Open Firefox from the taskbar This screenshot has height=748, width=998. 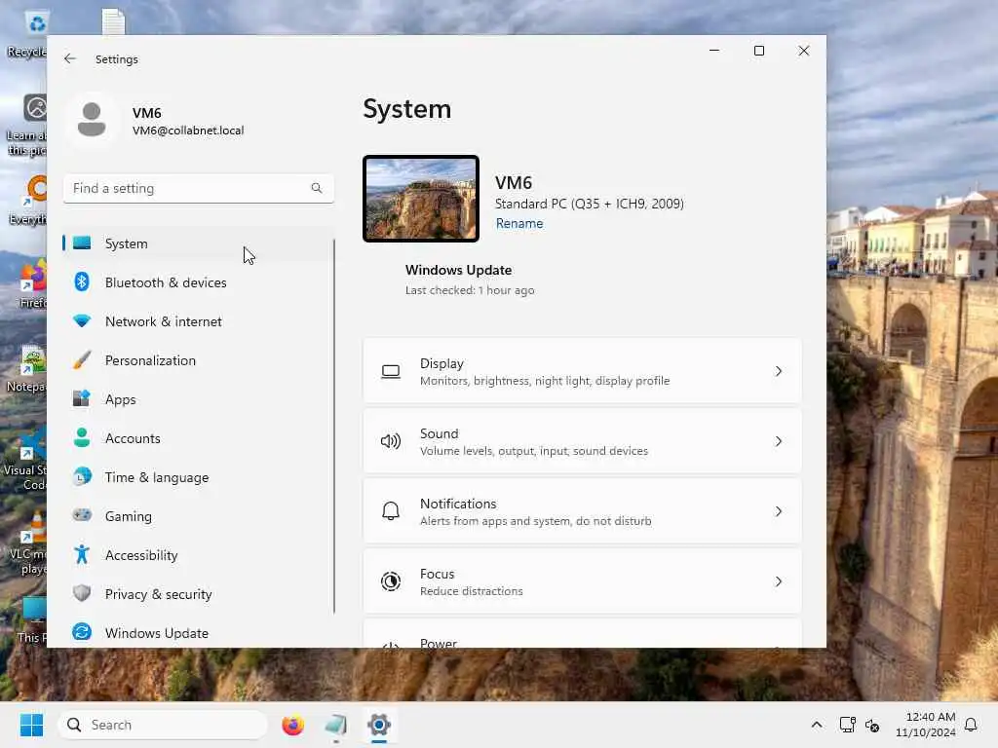pos(292,725)
